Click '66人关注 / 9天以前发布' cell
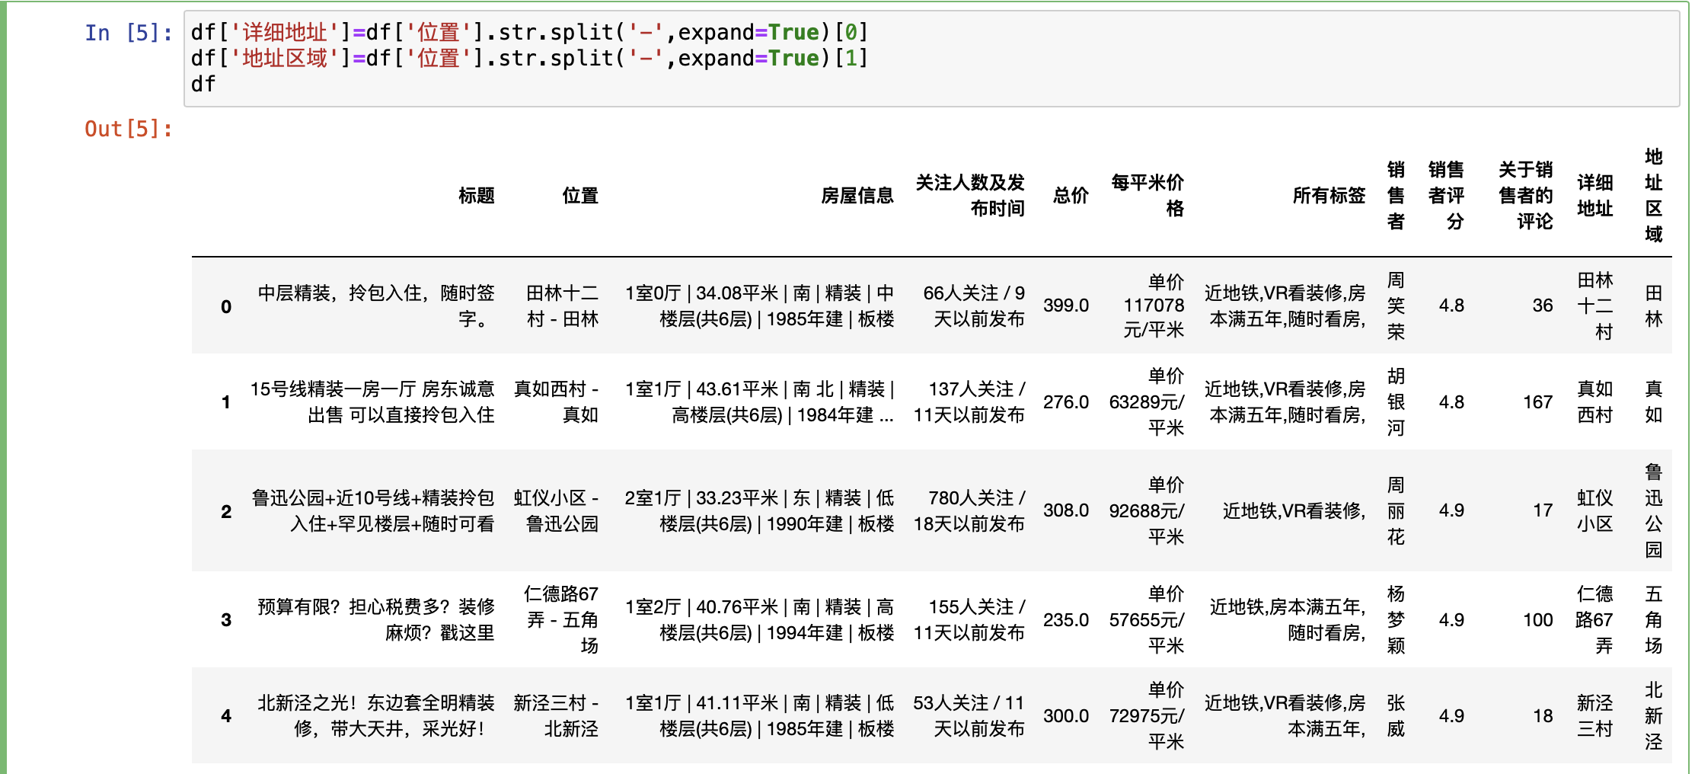 974,306
